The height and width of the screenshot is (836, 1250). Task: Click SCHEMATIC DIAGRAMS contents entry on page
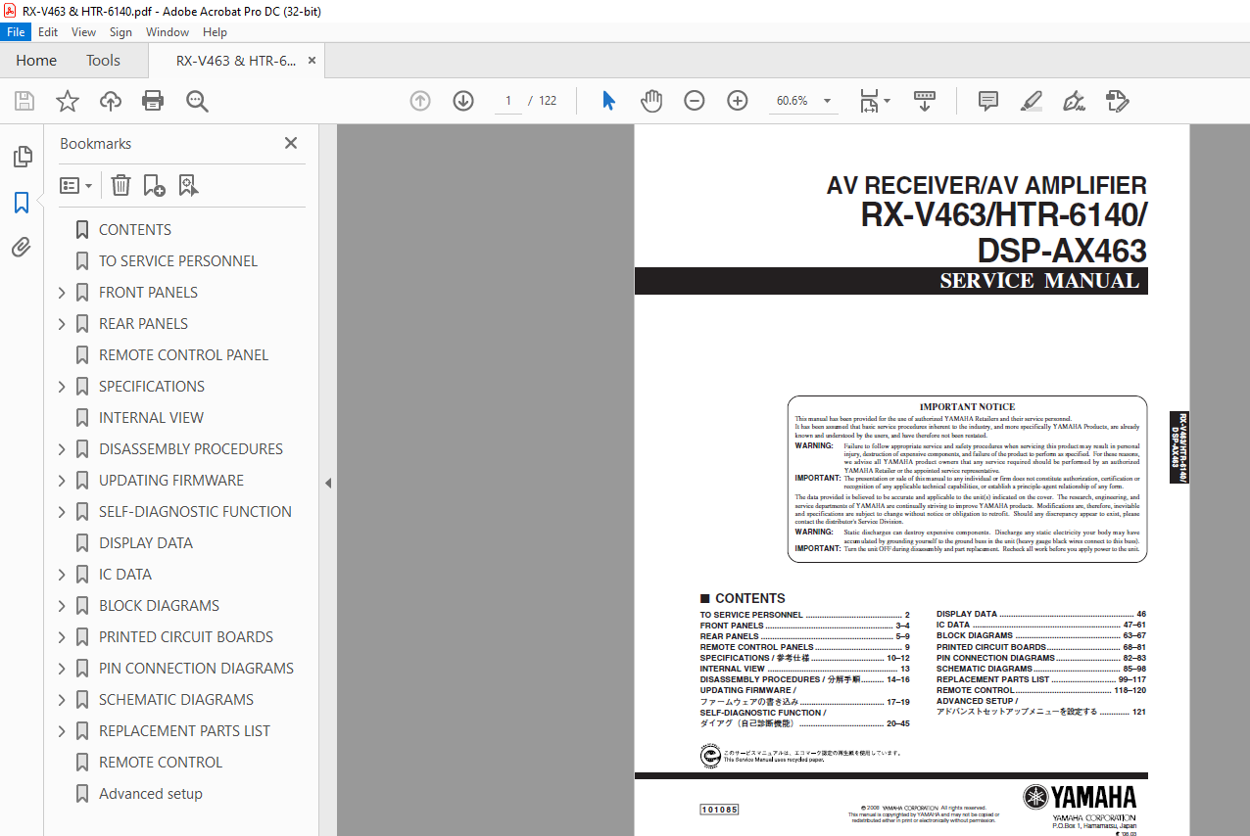[1040, 669]
